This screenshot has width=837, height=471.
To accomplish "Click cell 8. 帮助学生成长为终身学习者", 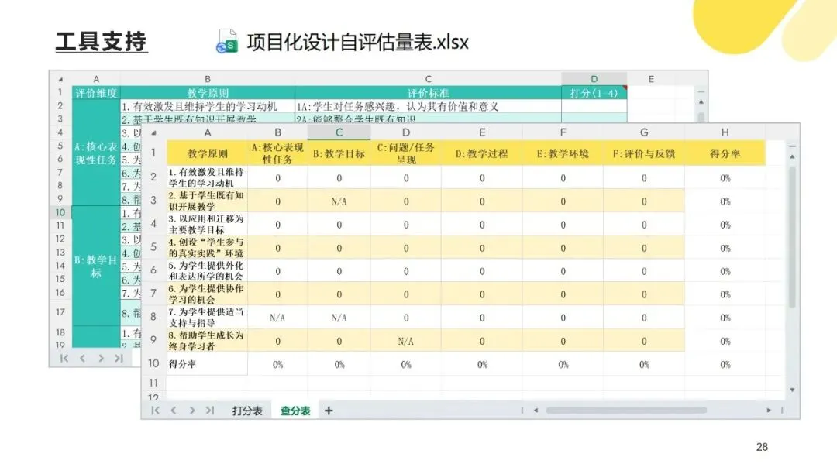I will pos(207,341).
